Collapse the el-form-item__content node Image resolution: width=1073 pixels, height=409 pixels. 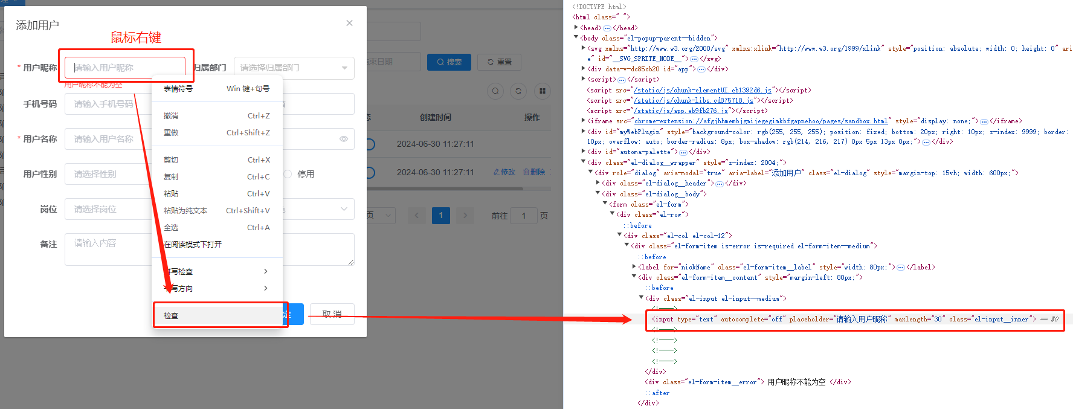coord(634,277)
